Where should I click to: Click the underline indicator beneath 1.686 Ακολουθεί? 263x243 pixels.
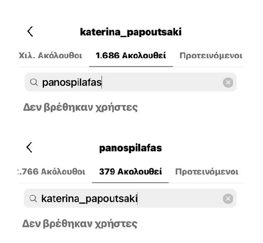pyautogui.click(x=131, y=67)
